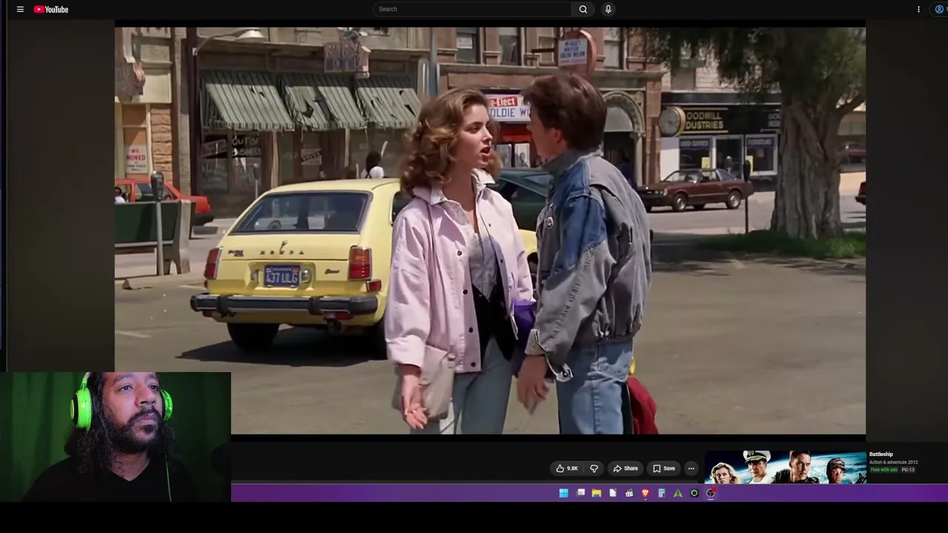Open the green circular app on taskbar
The height and width of the screenshot is (533, 948).
pyautogui.click(x=694, y=493)
